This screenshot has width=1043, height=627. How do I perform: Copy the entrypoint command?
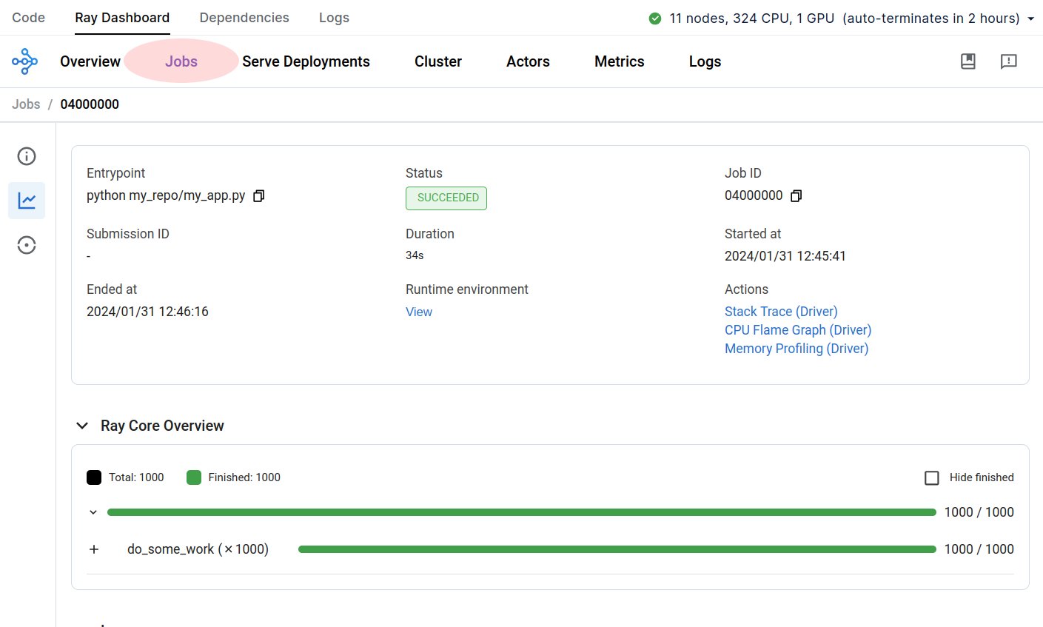[x=259, y=196]
